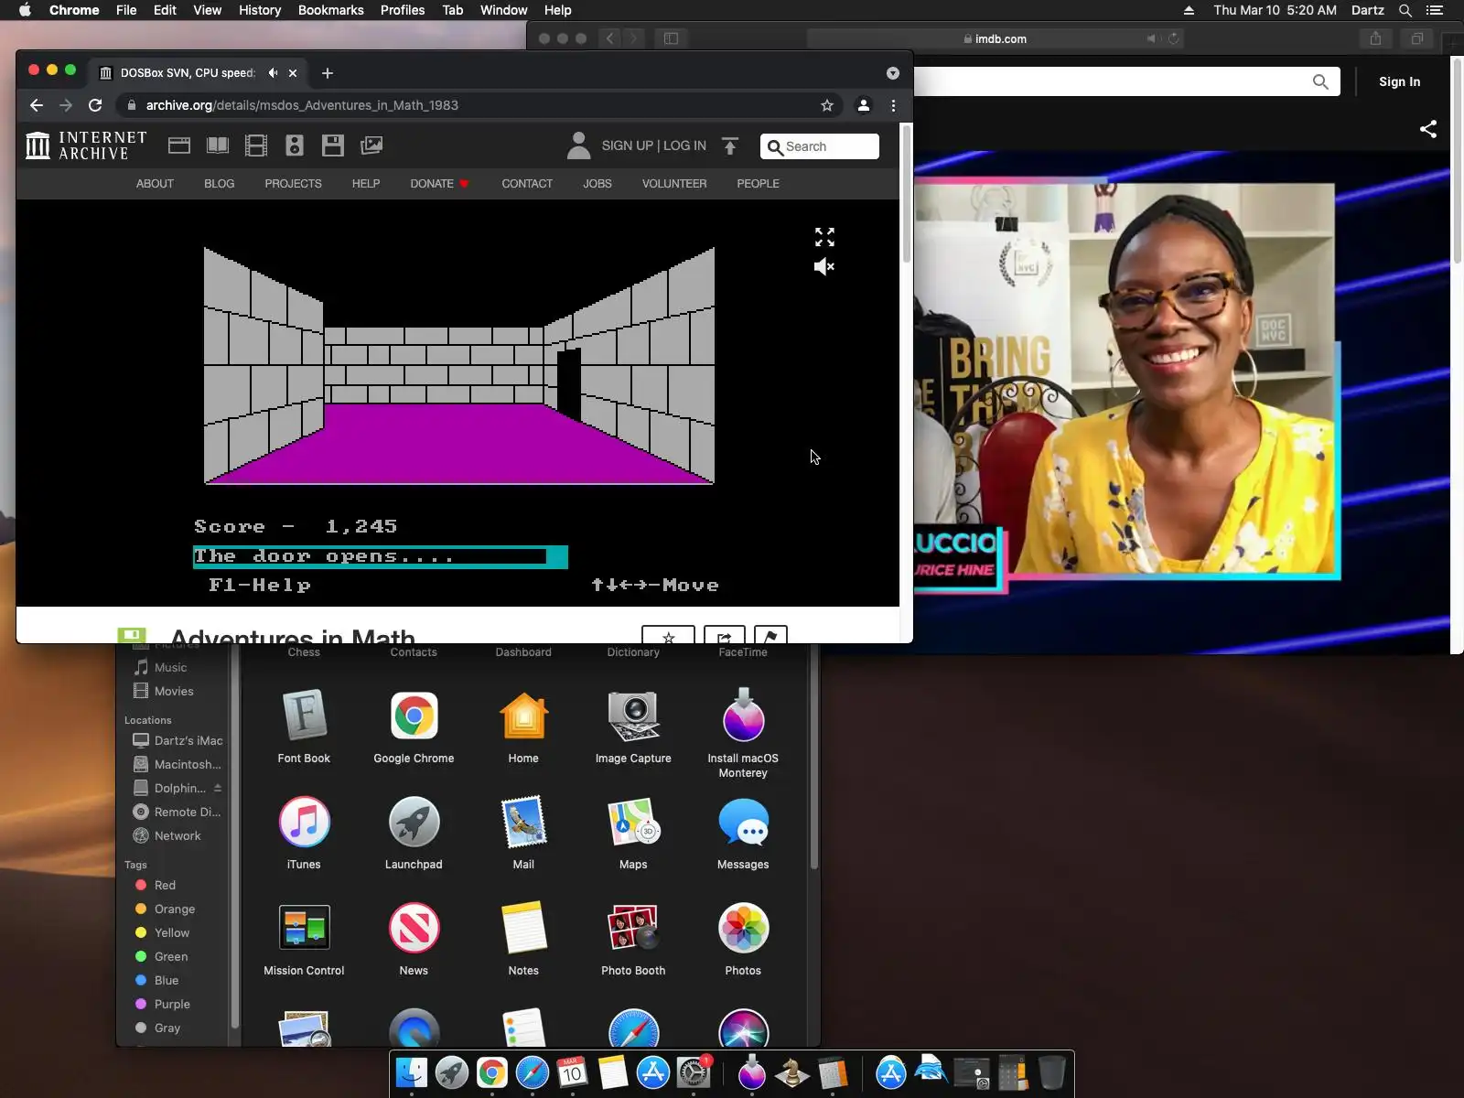This screenshot has height=1098, width=1464.
Task: Open the Internet Archive images icon
Action: coord(371,145)
